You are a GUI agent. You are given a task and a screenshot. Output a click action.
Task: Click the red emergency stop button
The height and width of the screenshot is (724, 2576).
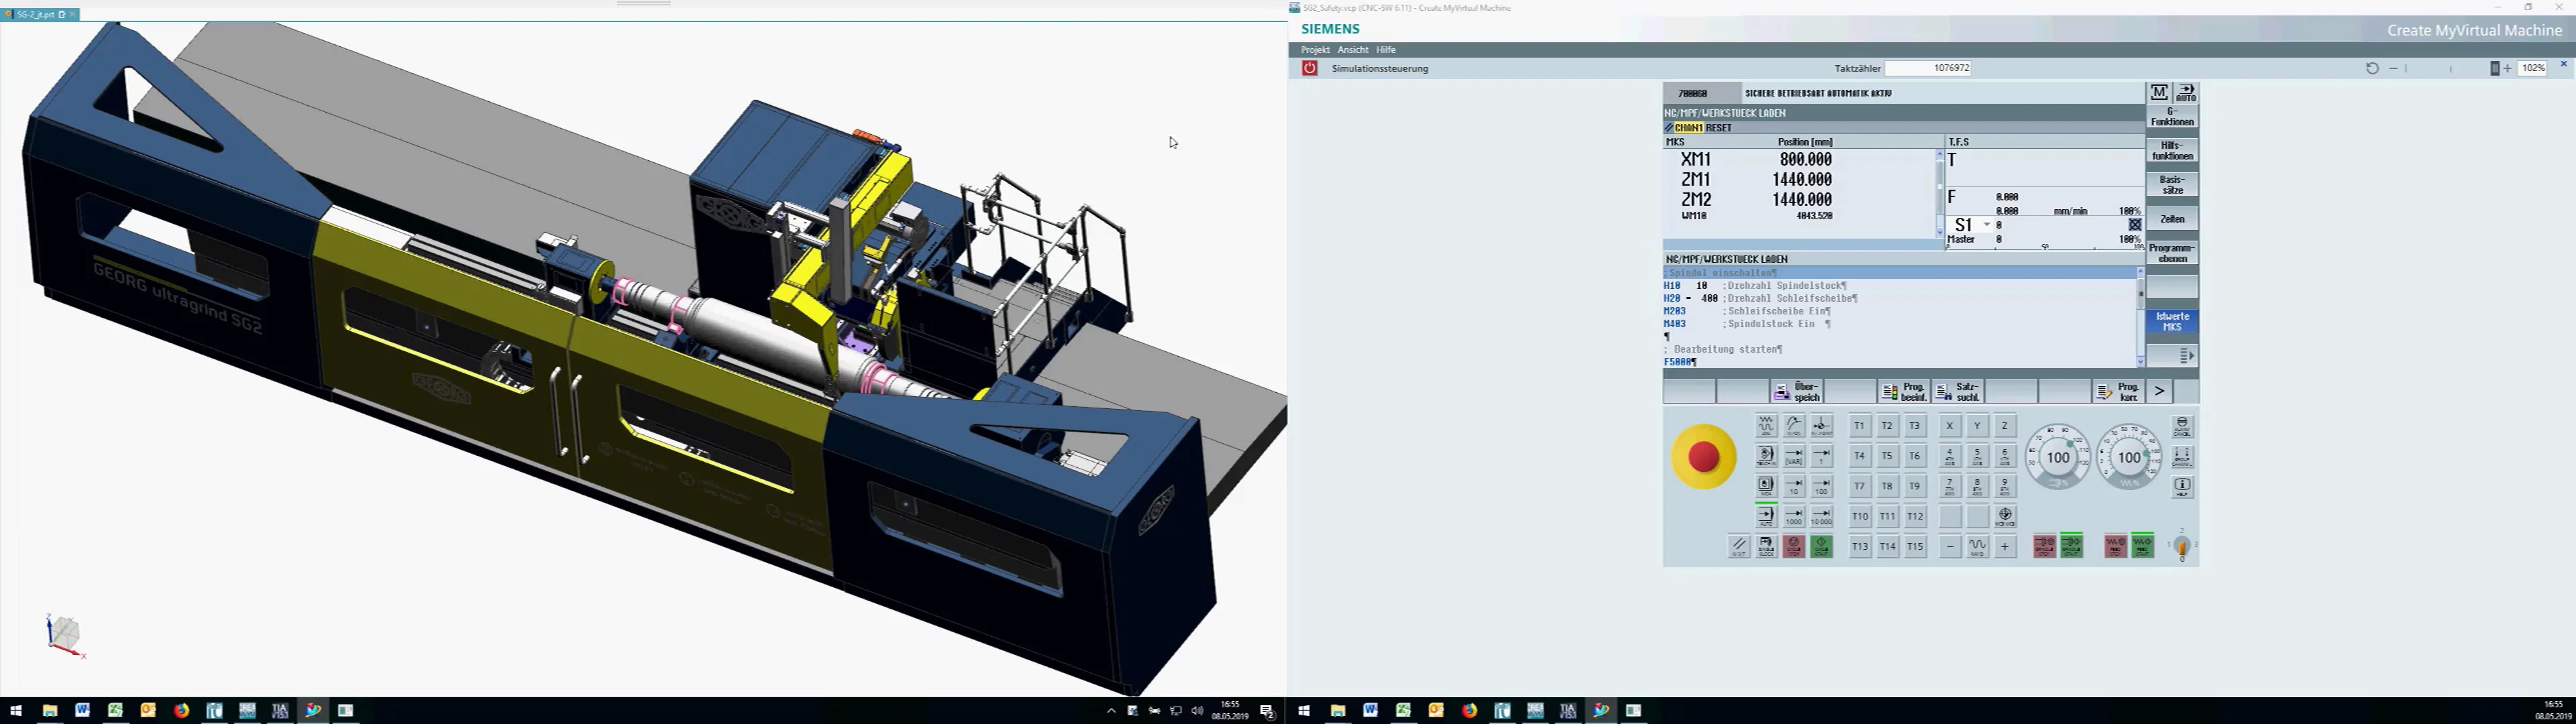(x=1704, y=457)
